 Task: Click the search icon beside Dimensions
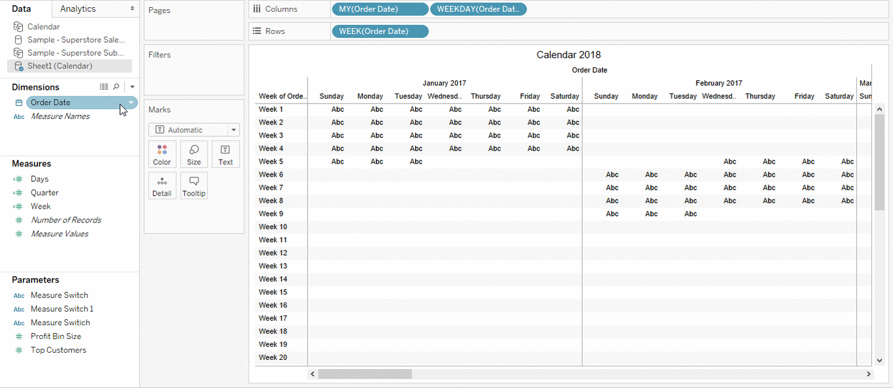(116, 86)
